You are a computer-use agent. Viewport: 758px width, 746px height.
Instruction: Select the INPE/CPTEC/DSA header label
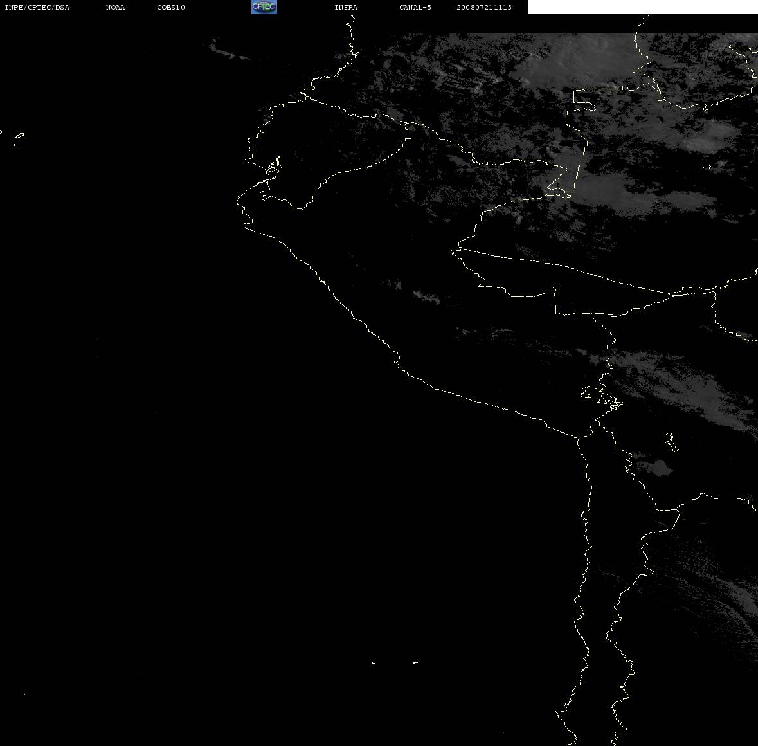click(37, 7)
